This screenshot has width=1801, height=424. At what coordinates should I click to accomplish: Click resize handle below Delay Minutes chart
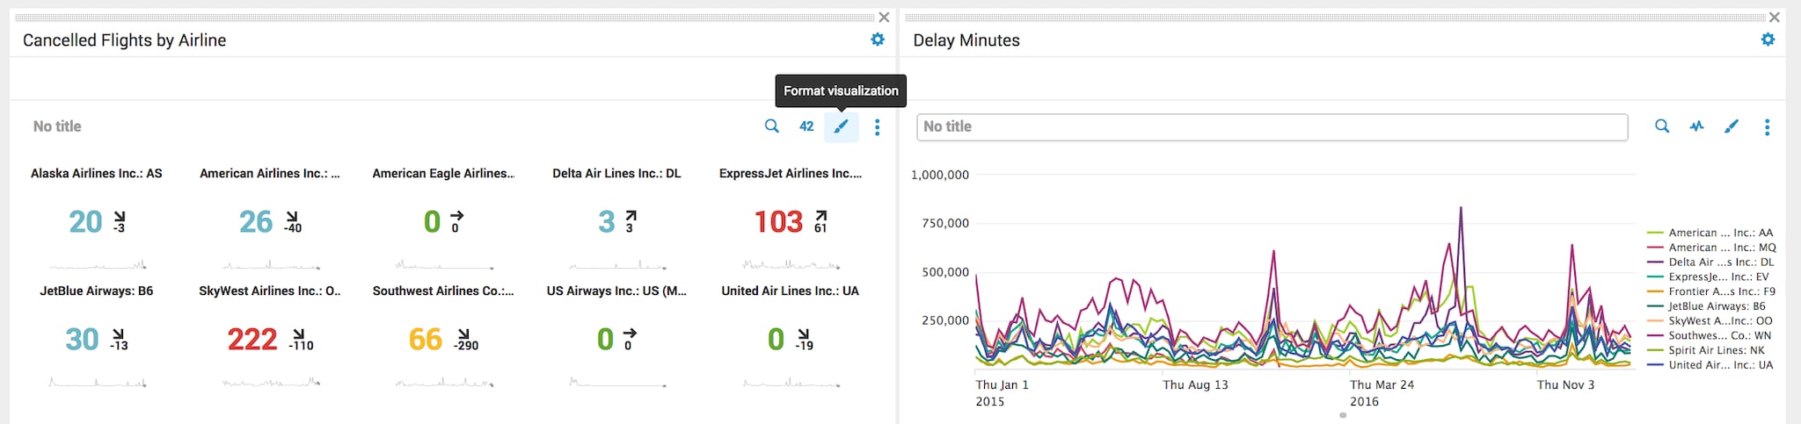pos(1343,415)
